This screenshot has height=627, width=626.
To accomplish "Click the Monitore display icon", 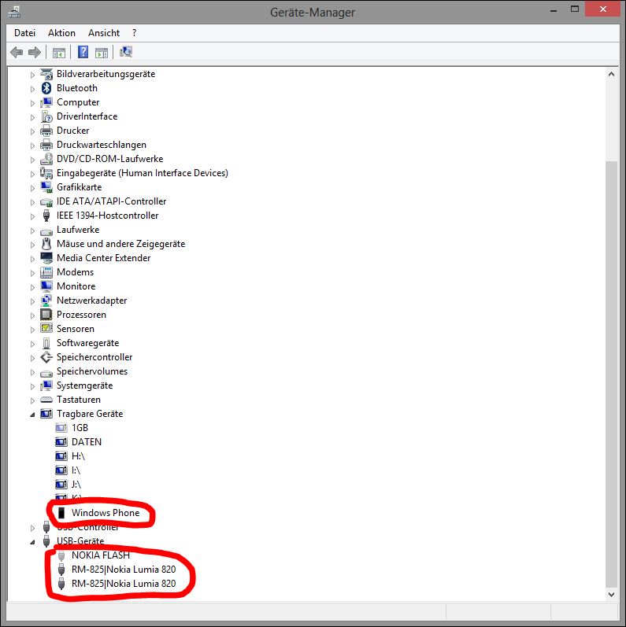I will [x=46, y=286].
